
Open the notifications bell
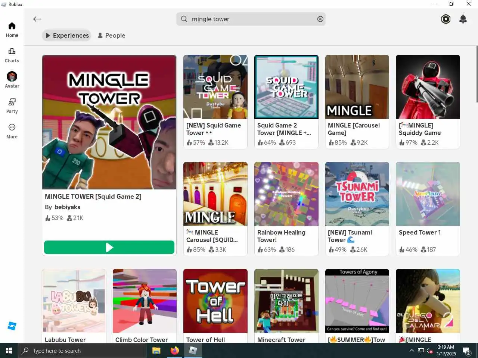(463, 19)
